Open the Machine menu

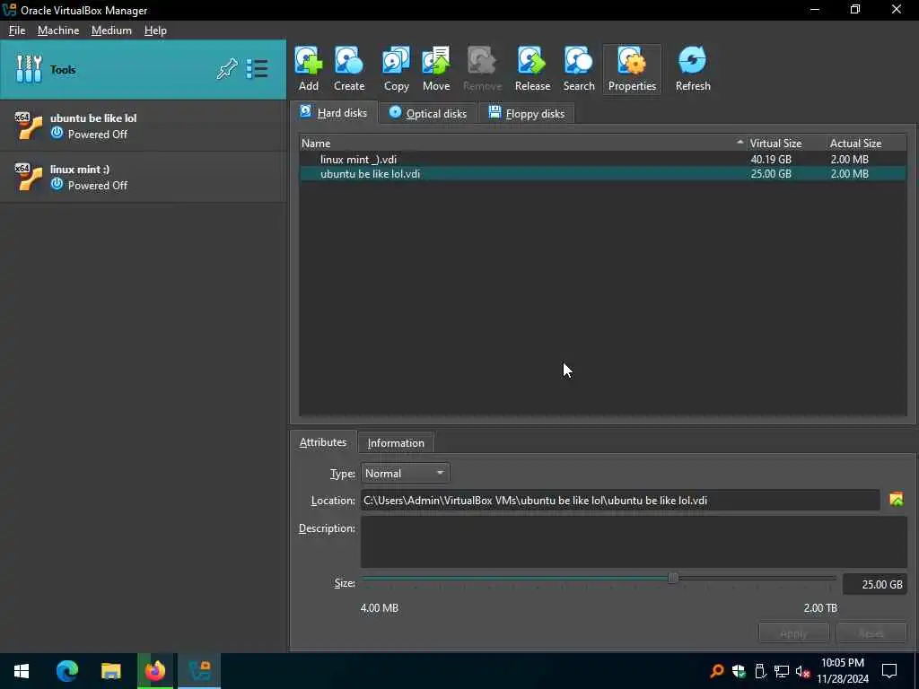(58, 31)
